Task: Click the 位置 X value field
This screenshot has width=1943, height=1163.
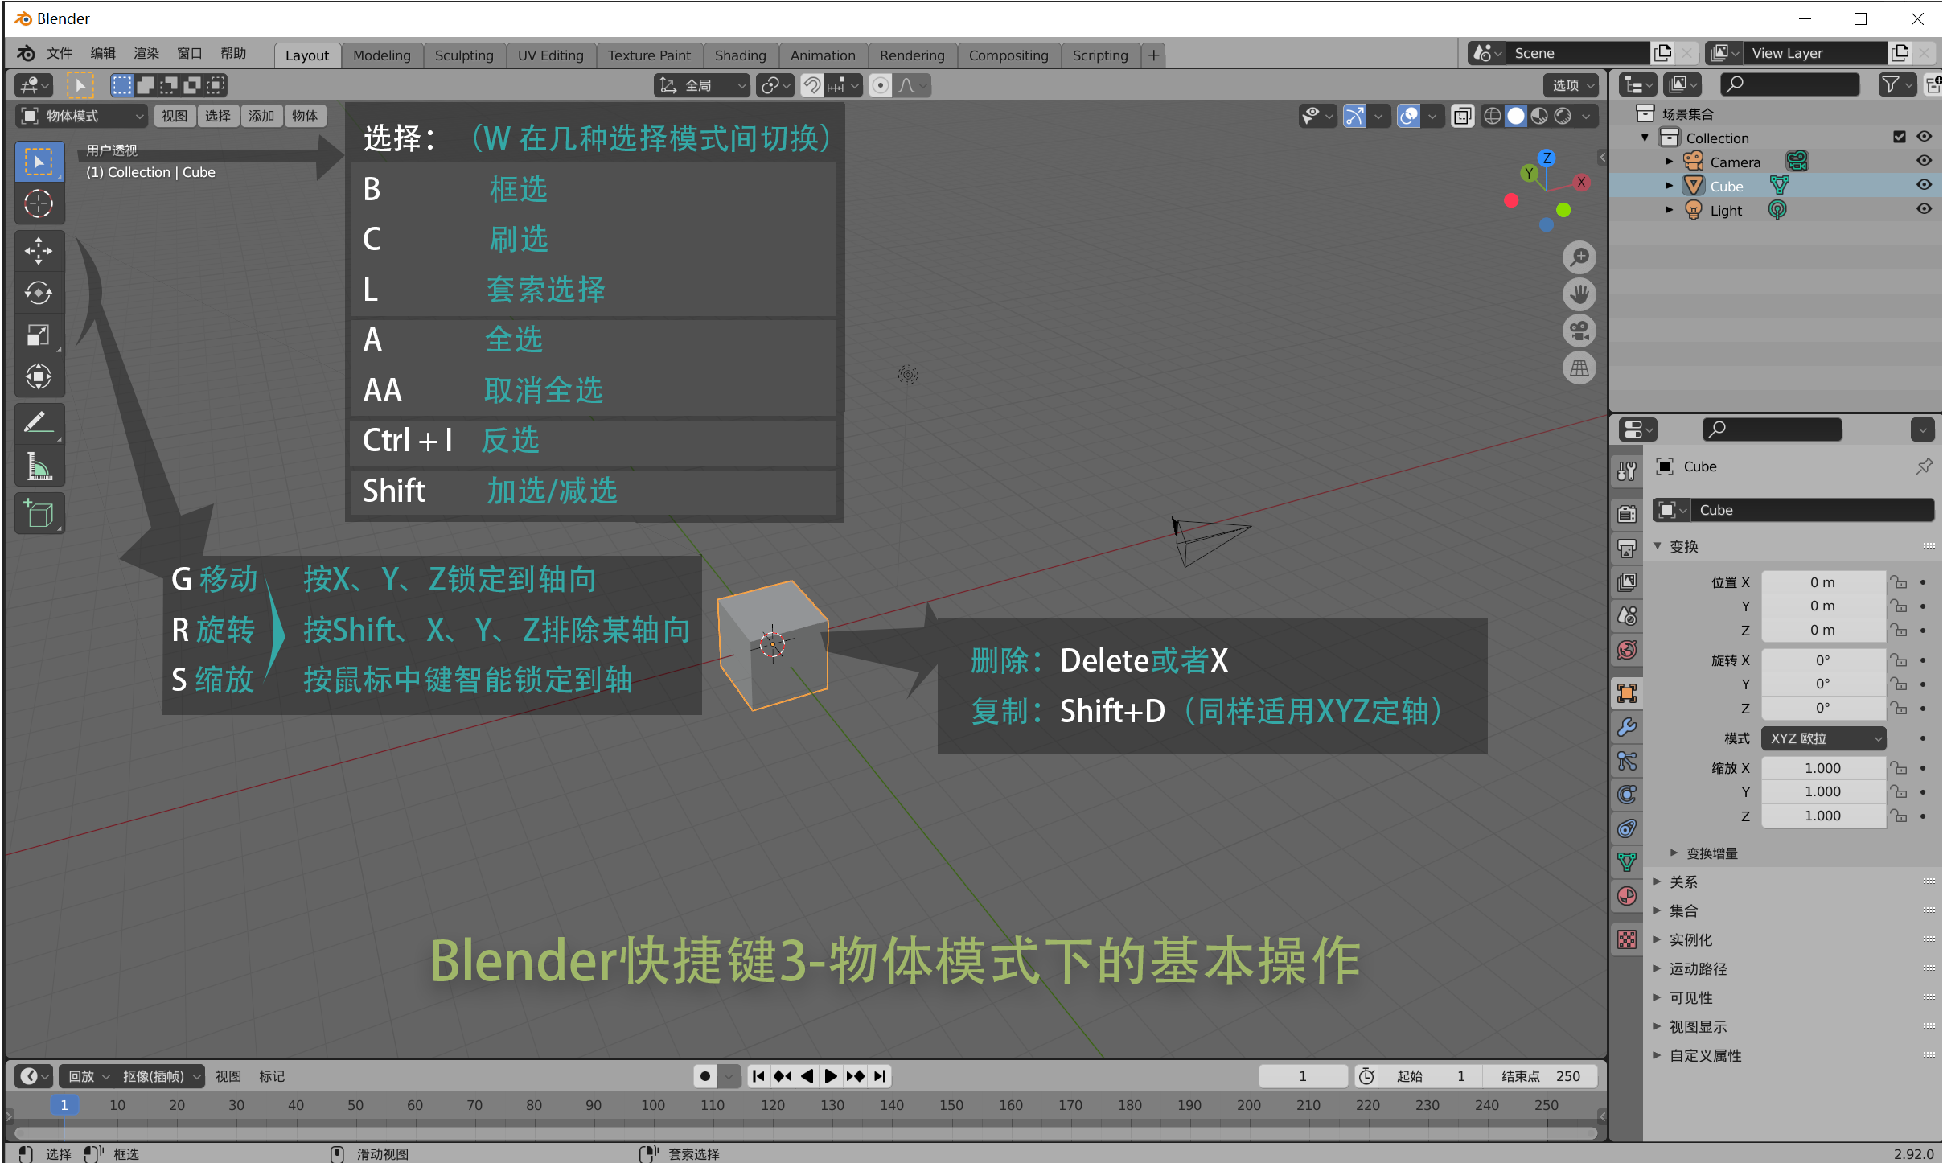Action: [x=1822, y=582]
